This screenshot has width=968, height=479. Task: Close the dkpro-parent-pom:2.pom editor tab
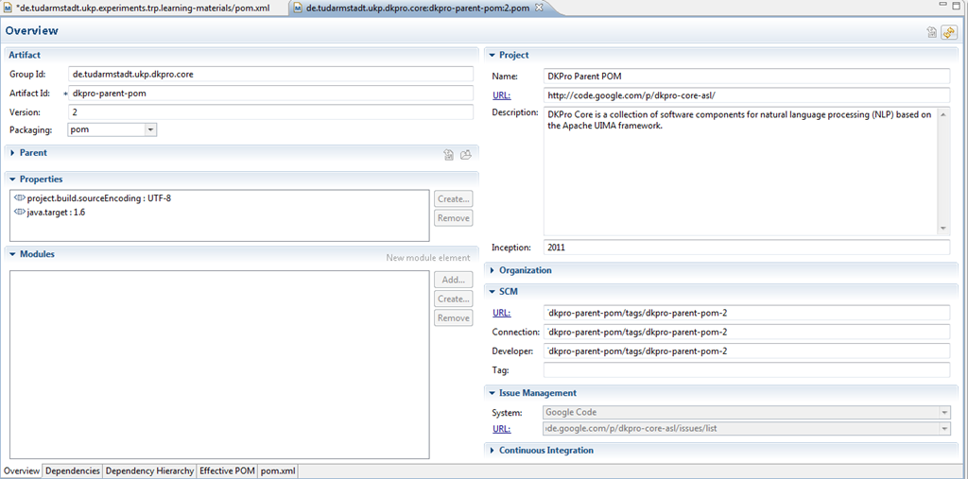click(539, 8)
